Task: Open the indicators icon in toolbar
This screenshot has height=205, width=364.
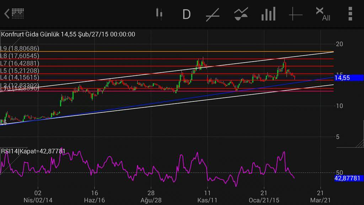Action: click(241, 14)
